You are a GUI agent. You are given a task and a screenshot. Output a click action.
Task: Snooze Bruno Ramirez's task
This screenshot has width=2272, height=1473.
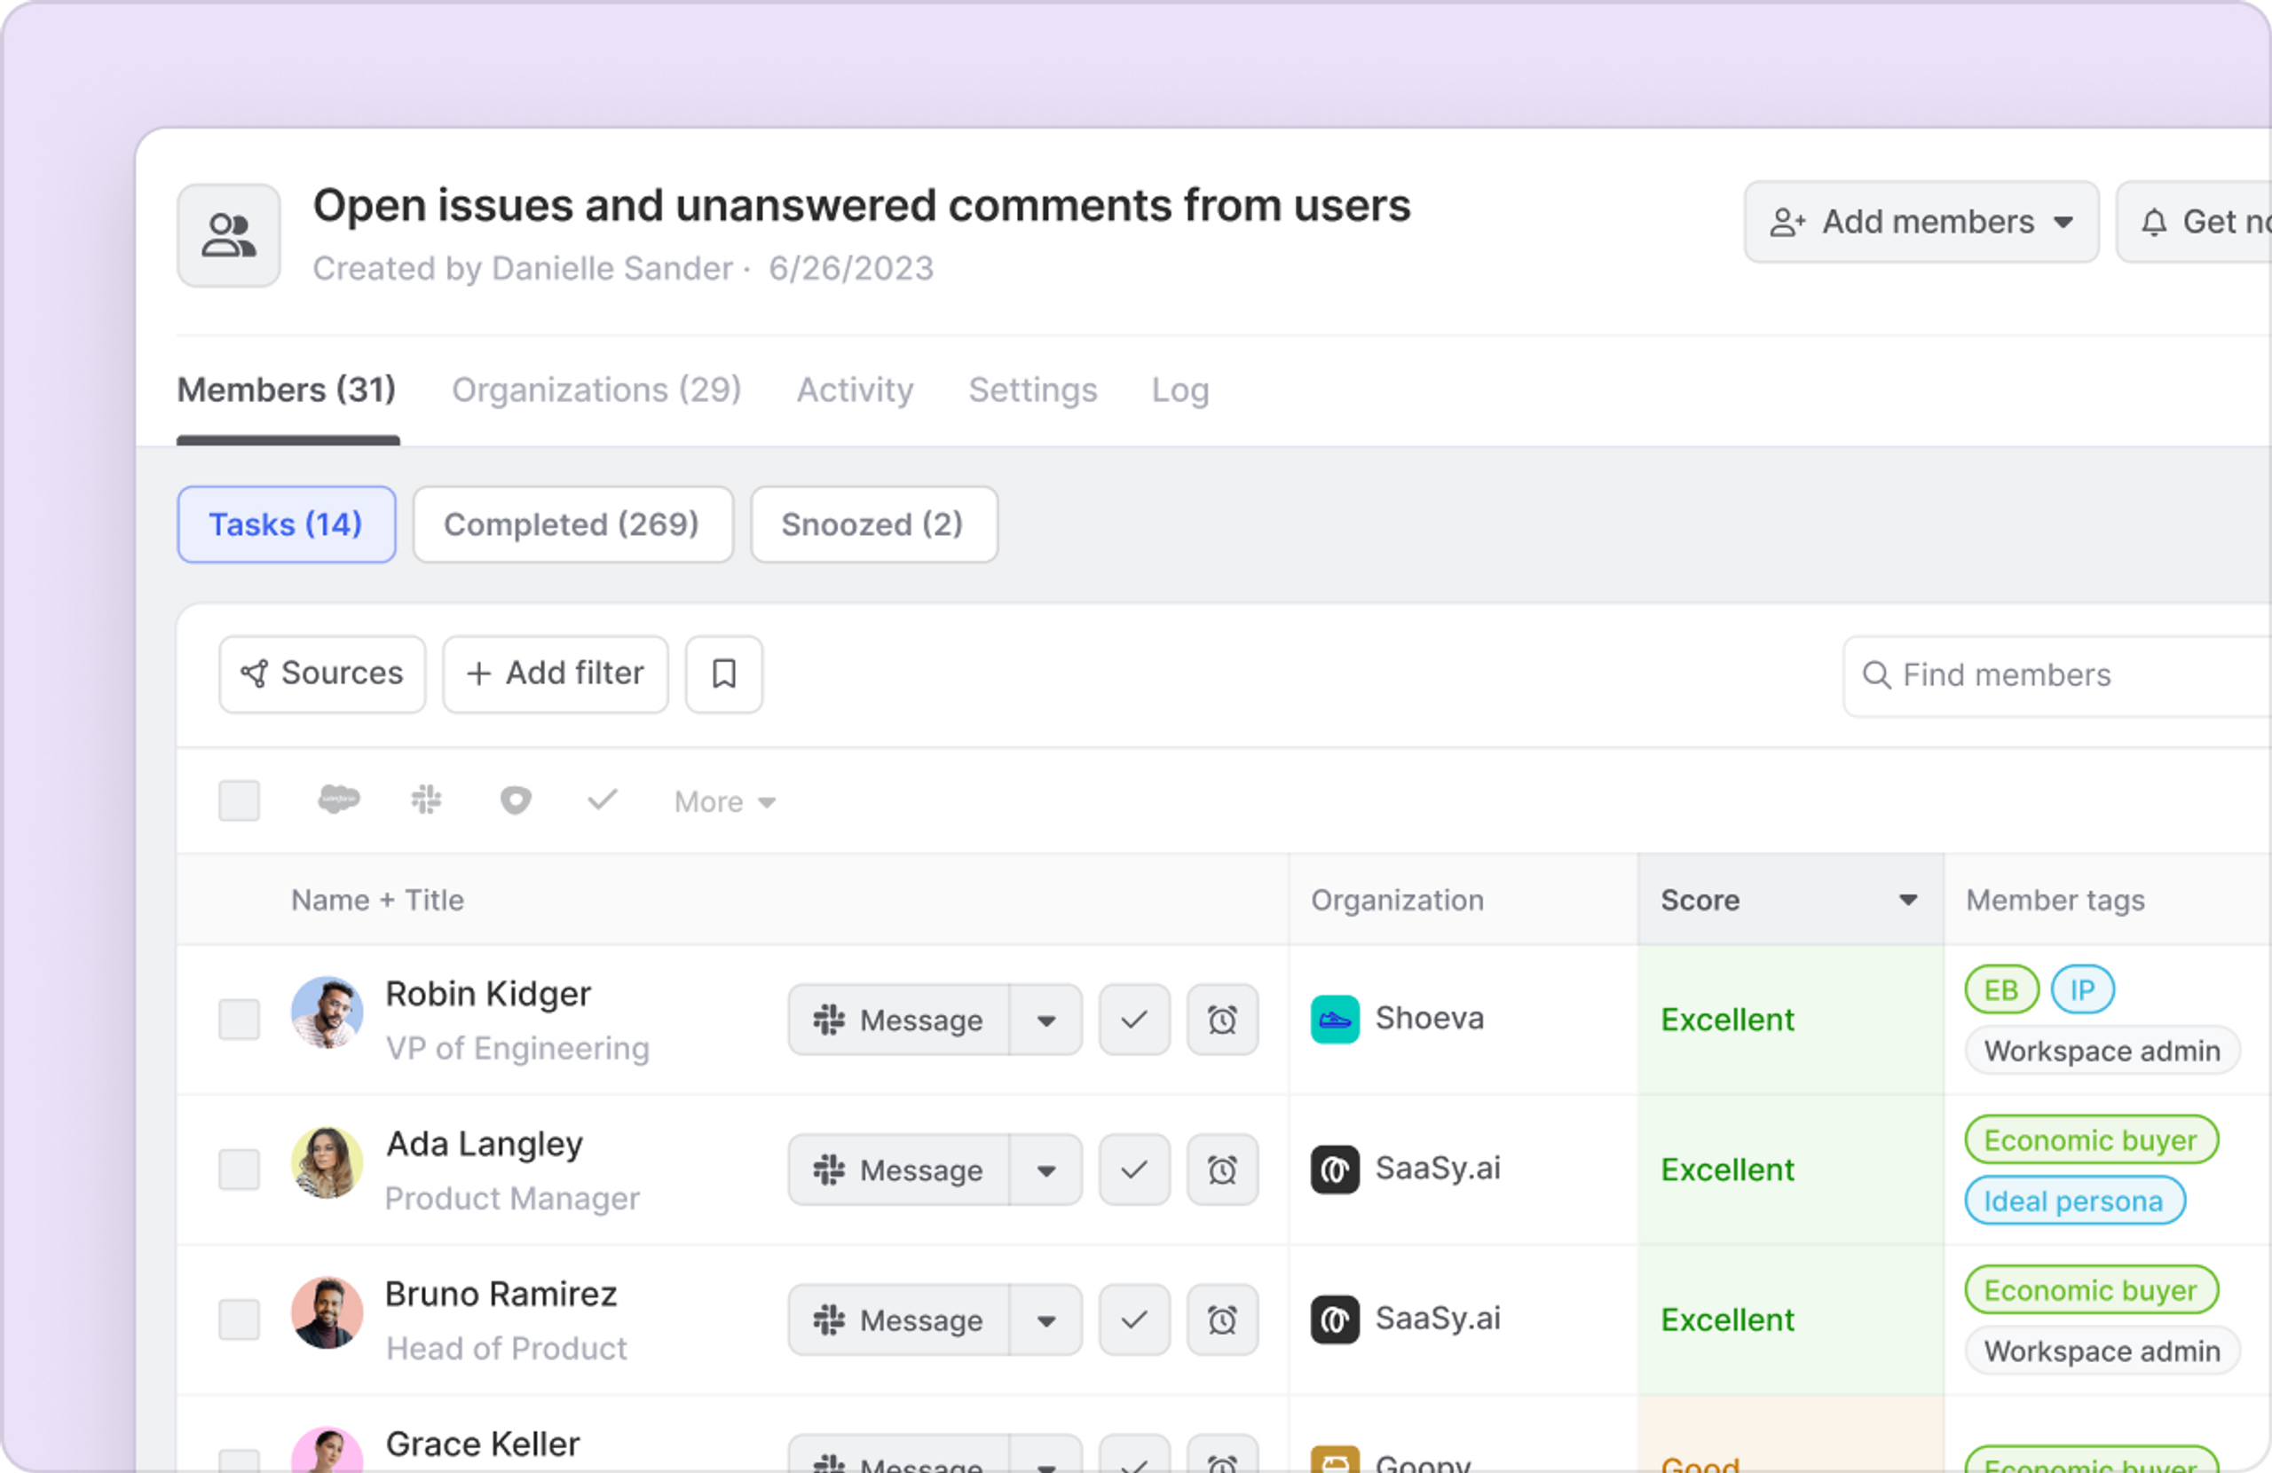1222,1319
